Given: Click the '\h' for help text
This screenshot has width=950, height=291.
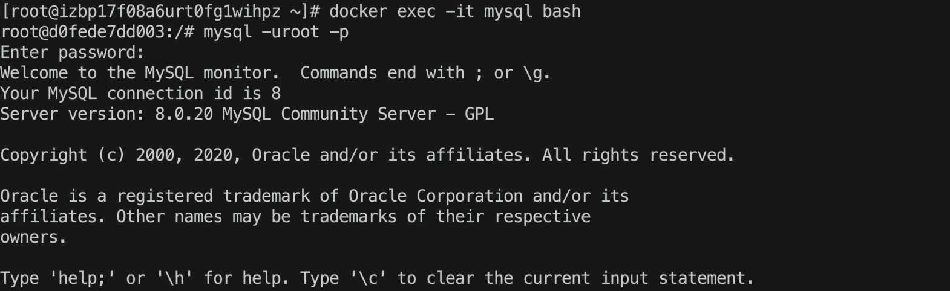Looking at the screenshot, I should point(174,278).
